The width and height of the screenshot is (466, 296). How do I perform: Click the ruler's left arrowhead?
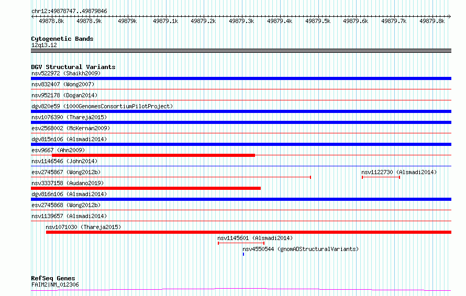click(x=32, y=17)
